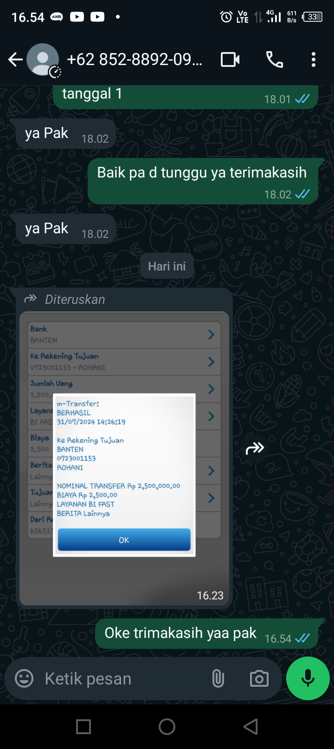Tap the paperclip attachment icon
The height and width of the screenshot is (749, 334).
(218, 679)
